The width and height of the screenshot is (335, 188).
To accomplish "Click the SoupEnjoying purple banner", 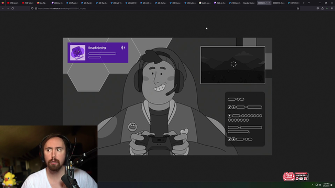I will tap(98, 53).
